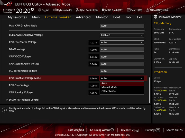Choose Offset Mode option
This screenshot has width=185, height=138.
[x=122, y=91]
